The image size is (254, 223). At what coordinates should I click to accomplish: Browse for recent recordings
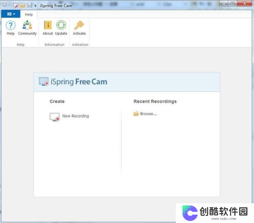(145, 114)
